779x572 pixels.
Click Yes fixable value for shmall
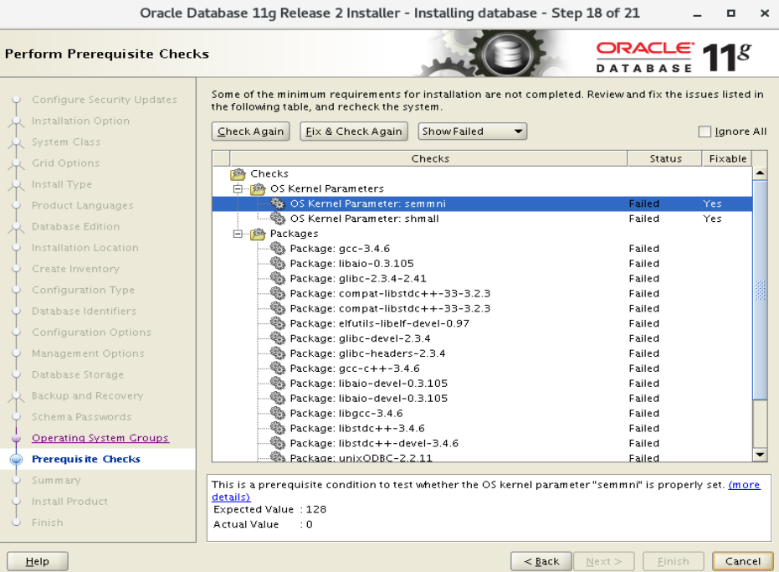click(712, 219)
